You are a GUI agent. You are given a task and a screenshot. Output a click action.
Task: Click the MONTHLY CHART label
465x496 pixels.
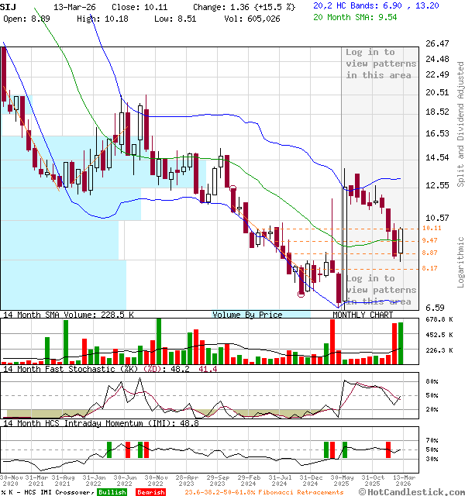[x=363, y=315]
